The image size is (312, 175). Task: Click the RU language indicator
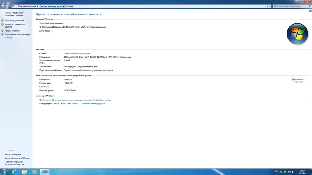point(276,171)
